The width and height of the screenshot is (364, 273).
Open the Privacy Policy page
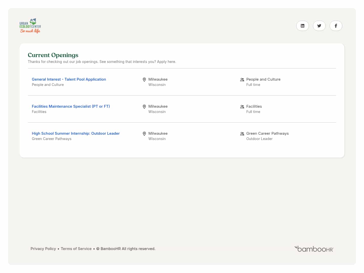(x=43, y=248)
